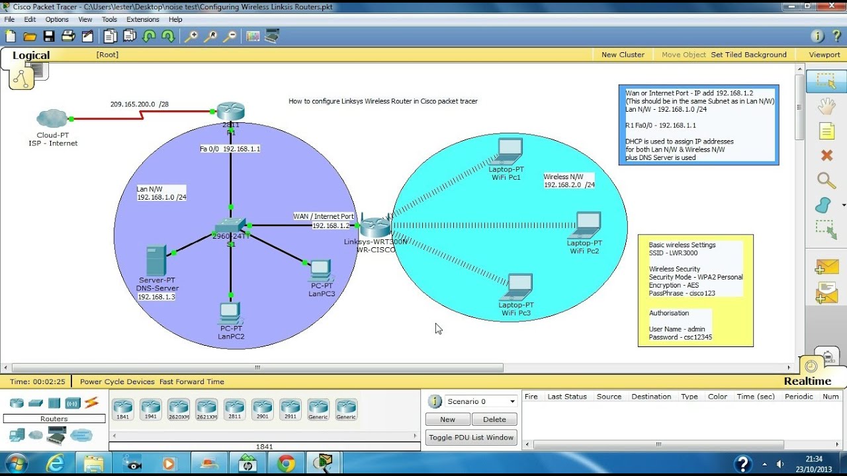The image size is (847, 476).
Task: Pick the 2620XM router model
Action: tap(179, 409)
